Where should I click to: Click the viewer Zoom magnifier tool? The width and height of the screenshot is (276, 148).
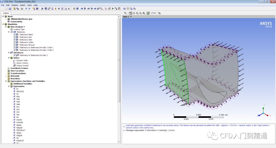coord(137,13)
